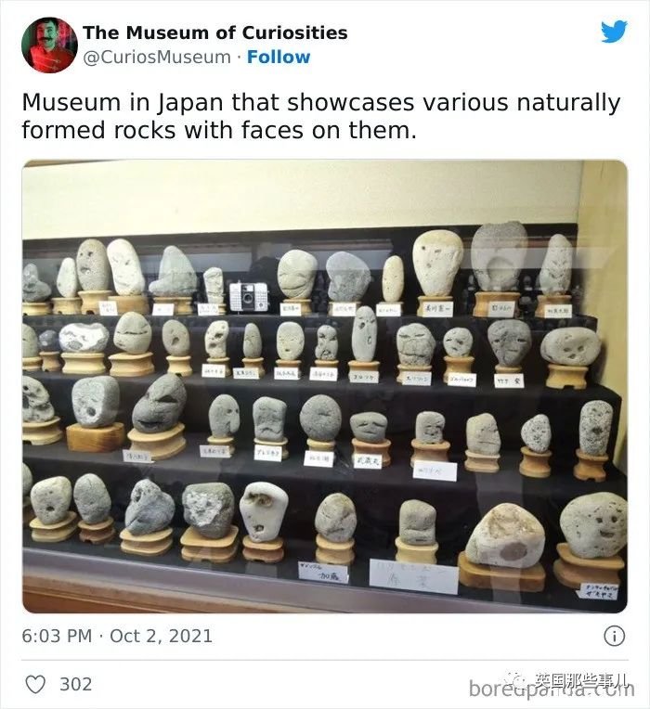Open The Museum of Curiosities profile avatar

click(x=49, y=45)
